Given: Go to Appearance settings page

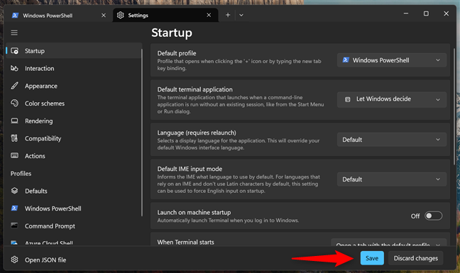Looking at the screenshot, I should [x=73, y=86].
